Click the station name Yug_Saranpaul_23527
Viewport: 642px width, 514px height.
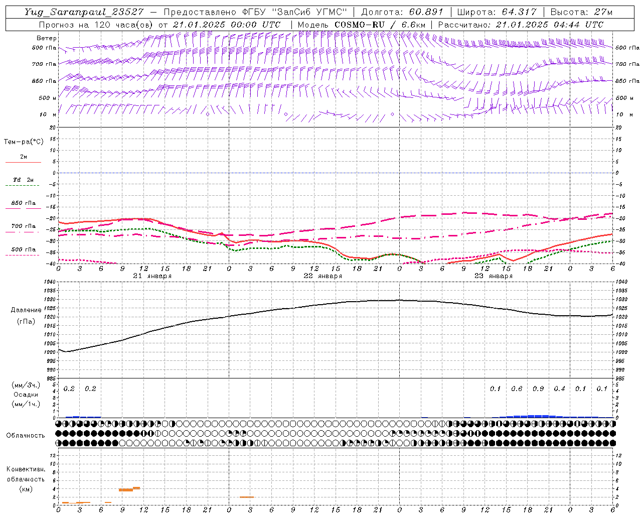click(x=84, y=12)
